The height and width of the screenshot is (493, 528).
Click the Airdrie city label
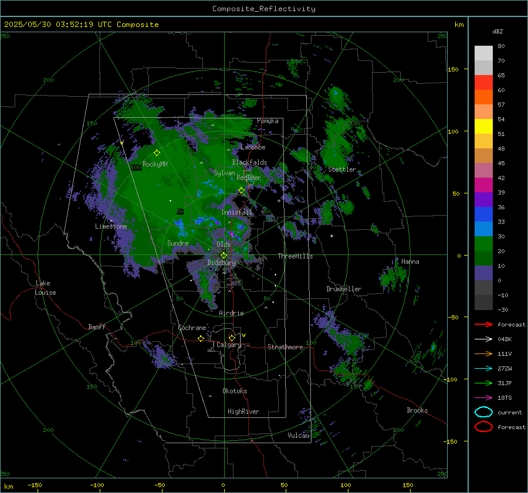click(x=231, y=313)
